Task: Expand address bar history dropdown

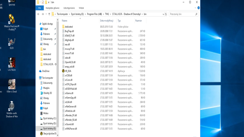Action: click(x=163, y=14)
